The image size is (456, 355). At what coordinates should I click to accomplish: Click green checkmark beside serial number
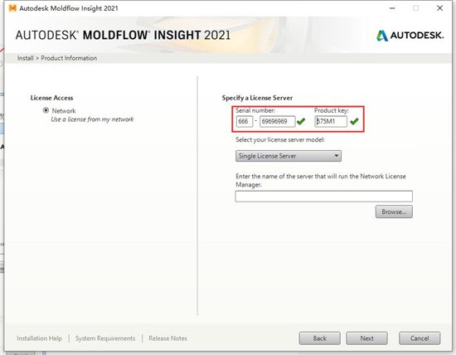pos(301,121)
